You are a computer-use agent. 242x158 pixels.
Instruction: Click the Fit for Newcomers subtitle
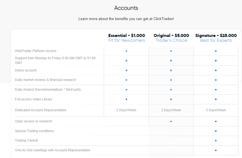click(x=127, y=40)
